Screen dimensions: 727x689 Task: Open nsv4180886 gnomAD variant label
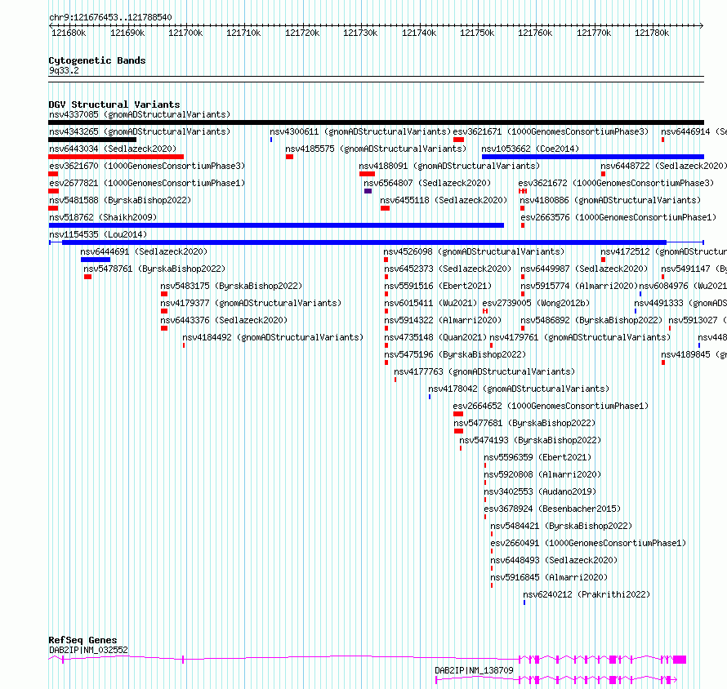click(610, 200)
